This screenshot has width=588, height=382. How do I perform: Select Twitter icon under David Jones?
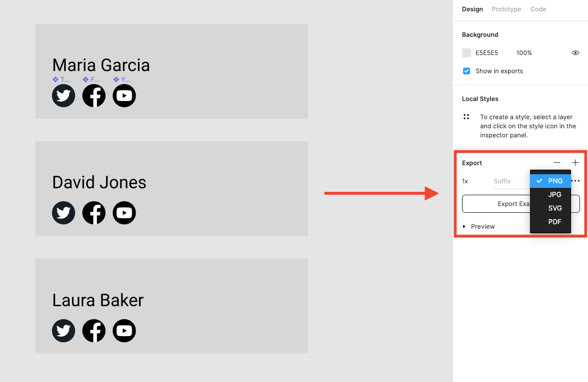tap(64, 213)
